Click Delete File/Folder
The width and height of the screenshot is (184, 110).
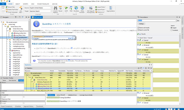click(x=12, y=10)
